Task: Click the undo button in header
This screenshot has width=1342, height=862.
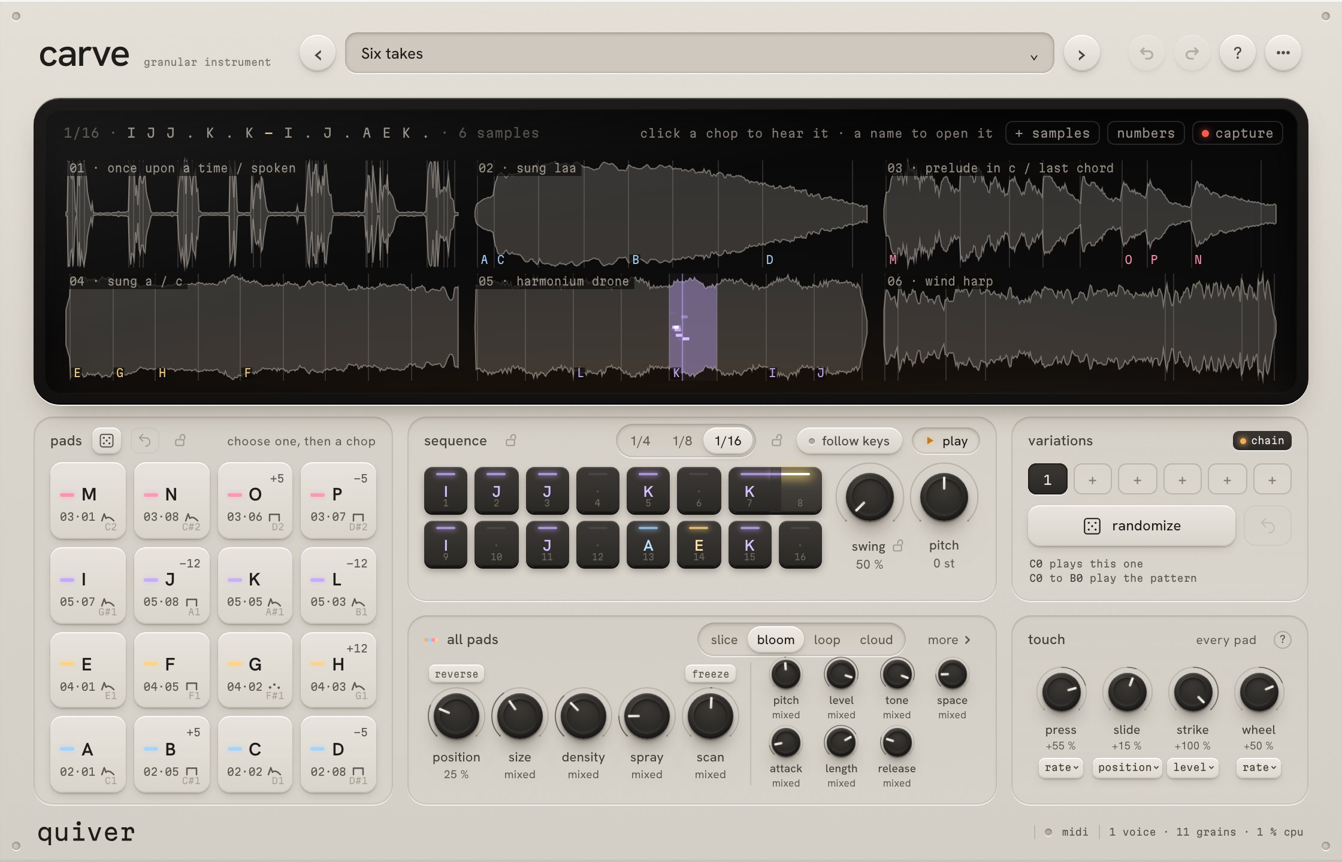Action: coord(1147,53)
